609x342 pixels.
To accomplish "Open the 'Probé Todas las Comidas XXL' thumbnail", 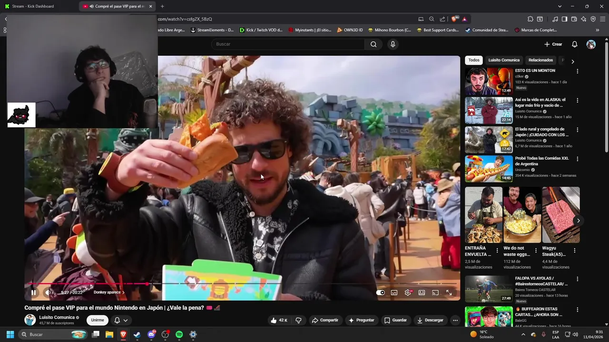I will 489,169.
